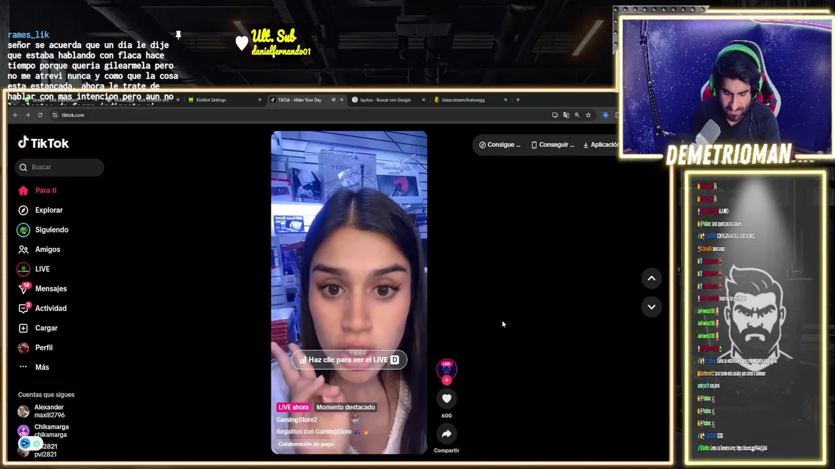Viewport: 835px width, 469px height.
Task: Click the Conseguir... phone button
Action: 553,145
